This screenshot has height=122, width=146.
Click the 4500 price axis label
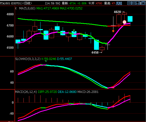point(10,48)
